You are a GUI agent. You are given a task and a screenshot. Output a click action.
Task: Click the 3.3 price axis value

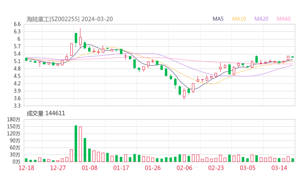click(x=17, y=105)
